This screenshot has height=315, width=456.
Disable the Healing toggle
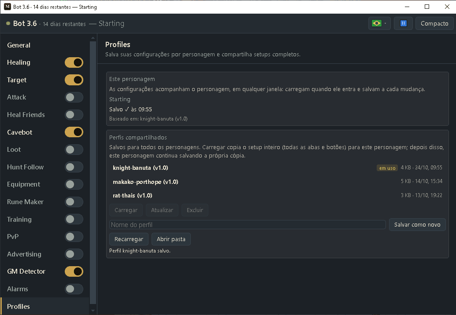pyautogui.click(x=74, y=62)
